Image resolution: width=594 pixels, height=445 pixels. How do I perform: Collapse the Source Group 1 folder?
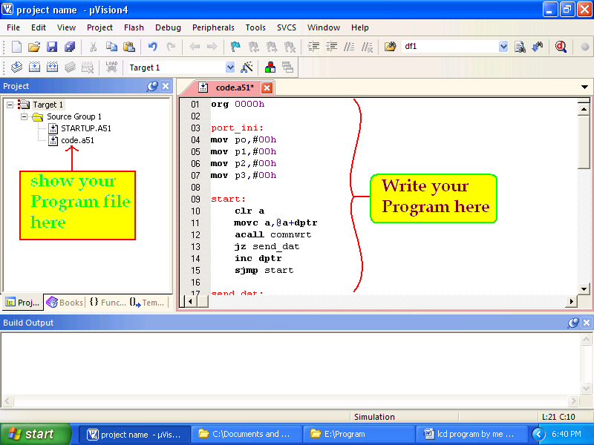coord(24,116)
